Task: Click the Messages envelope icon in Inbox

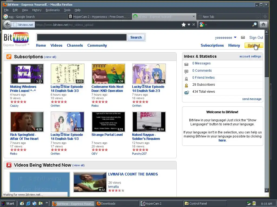Action: point(186,64)
